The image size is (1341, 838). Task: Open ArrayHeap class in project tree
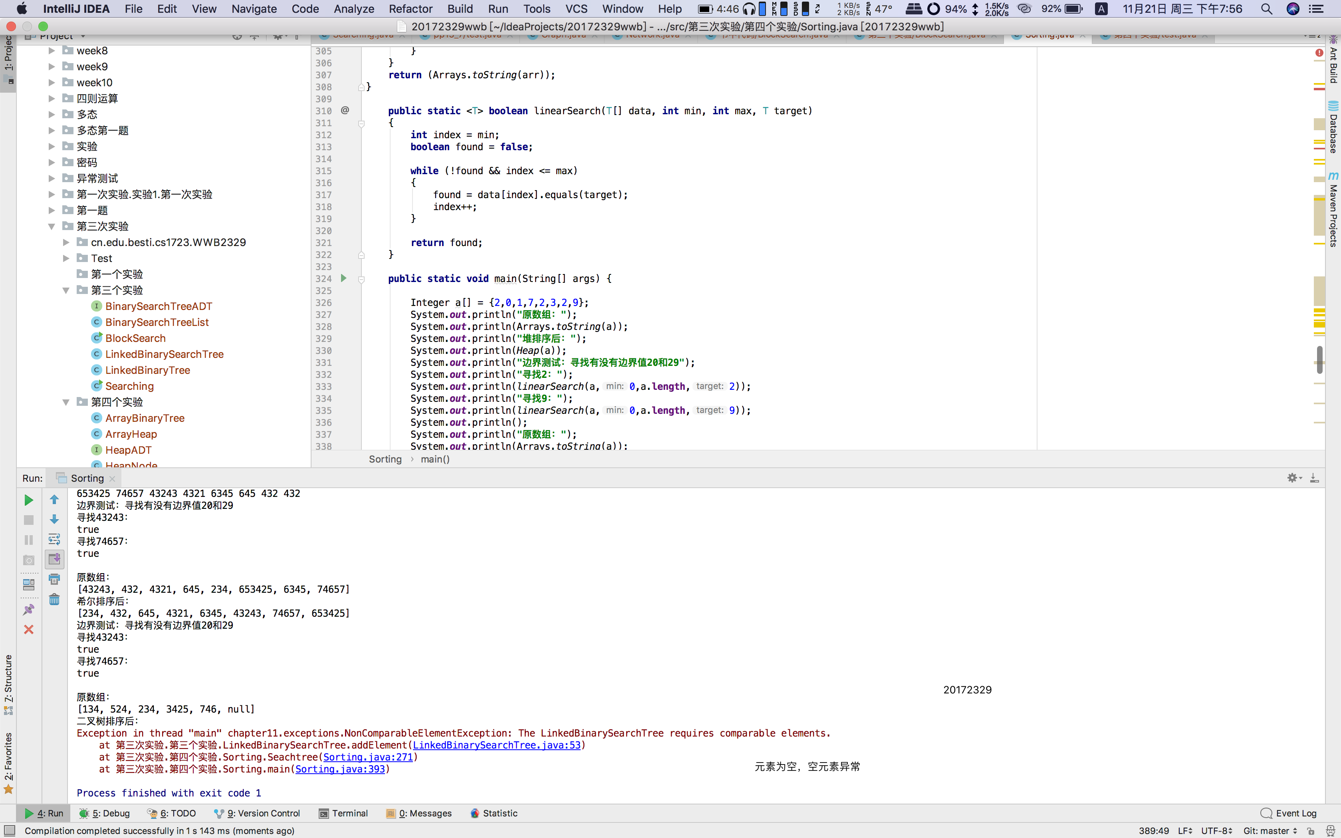(x=131, y=434)
